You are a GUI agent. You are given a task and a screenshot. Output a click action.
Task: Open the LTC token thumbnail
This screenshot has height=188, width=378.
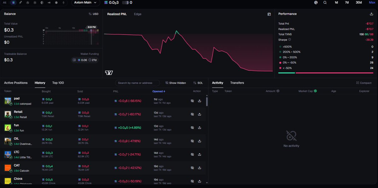pos(8,154)
